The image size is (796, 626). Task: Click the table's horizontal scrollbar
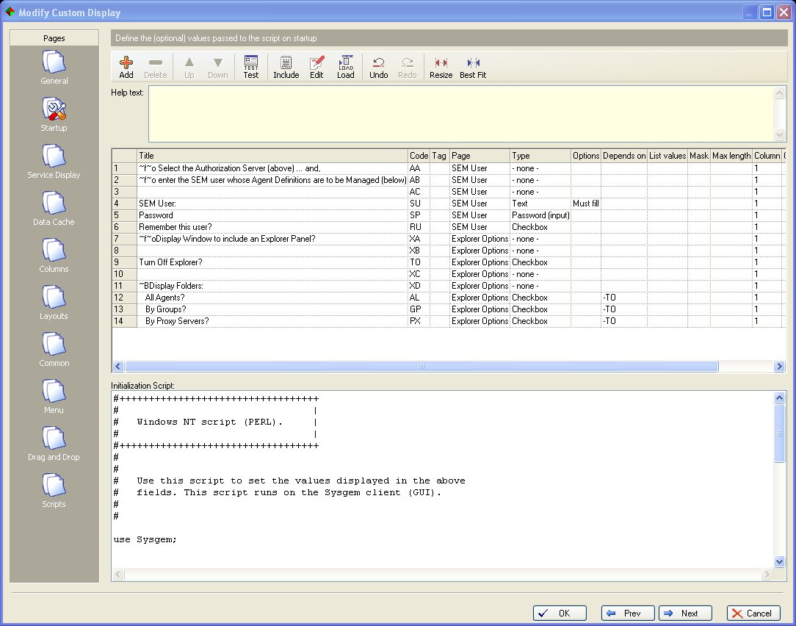click(x=421, y=366)
